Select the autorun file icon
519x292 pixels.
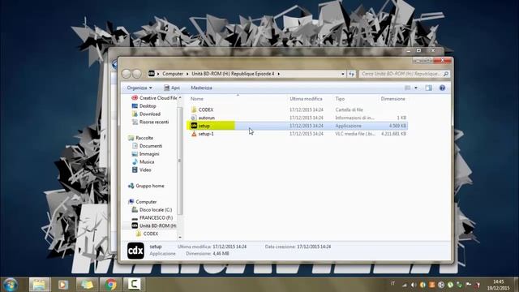pos(194,118)
